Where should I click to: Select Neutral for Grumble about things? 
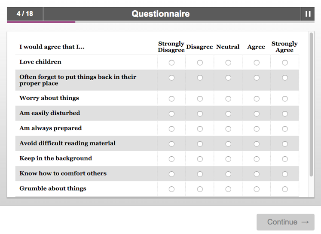(x=228, y=189)
